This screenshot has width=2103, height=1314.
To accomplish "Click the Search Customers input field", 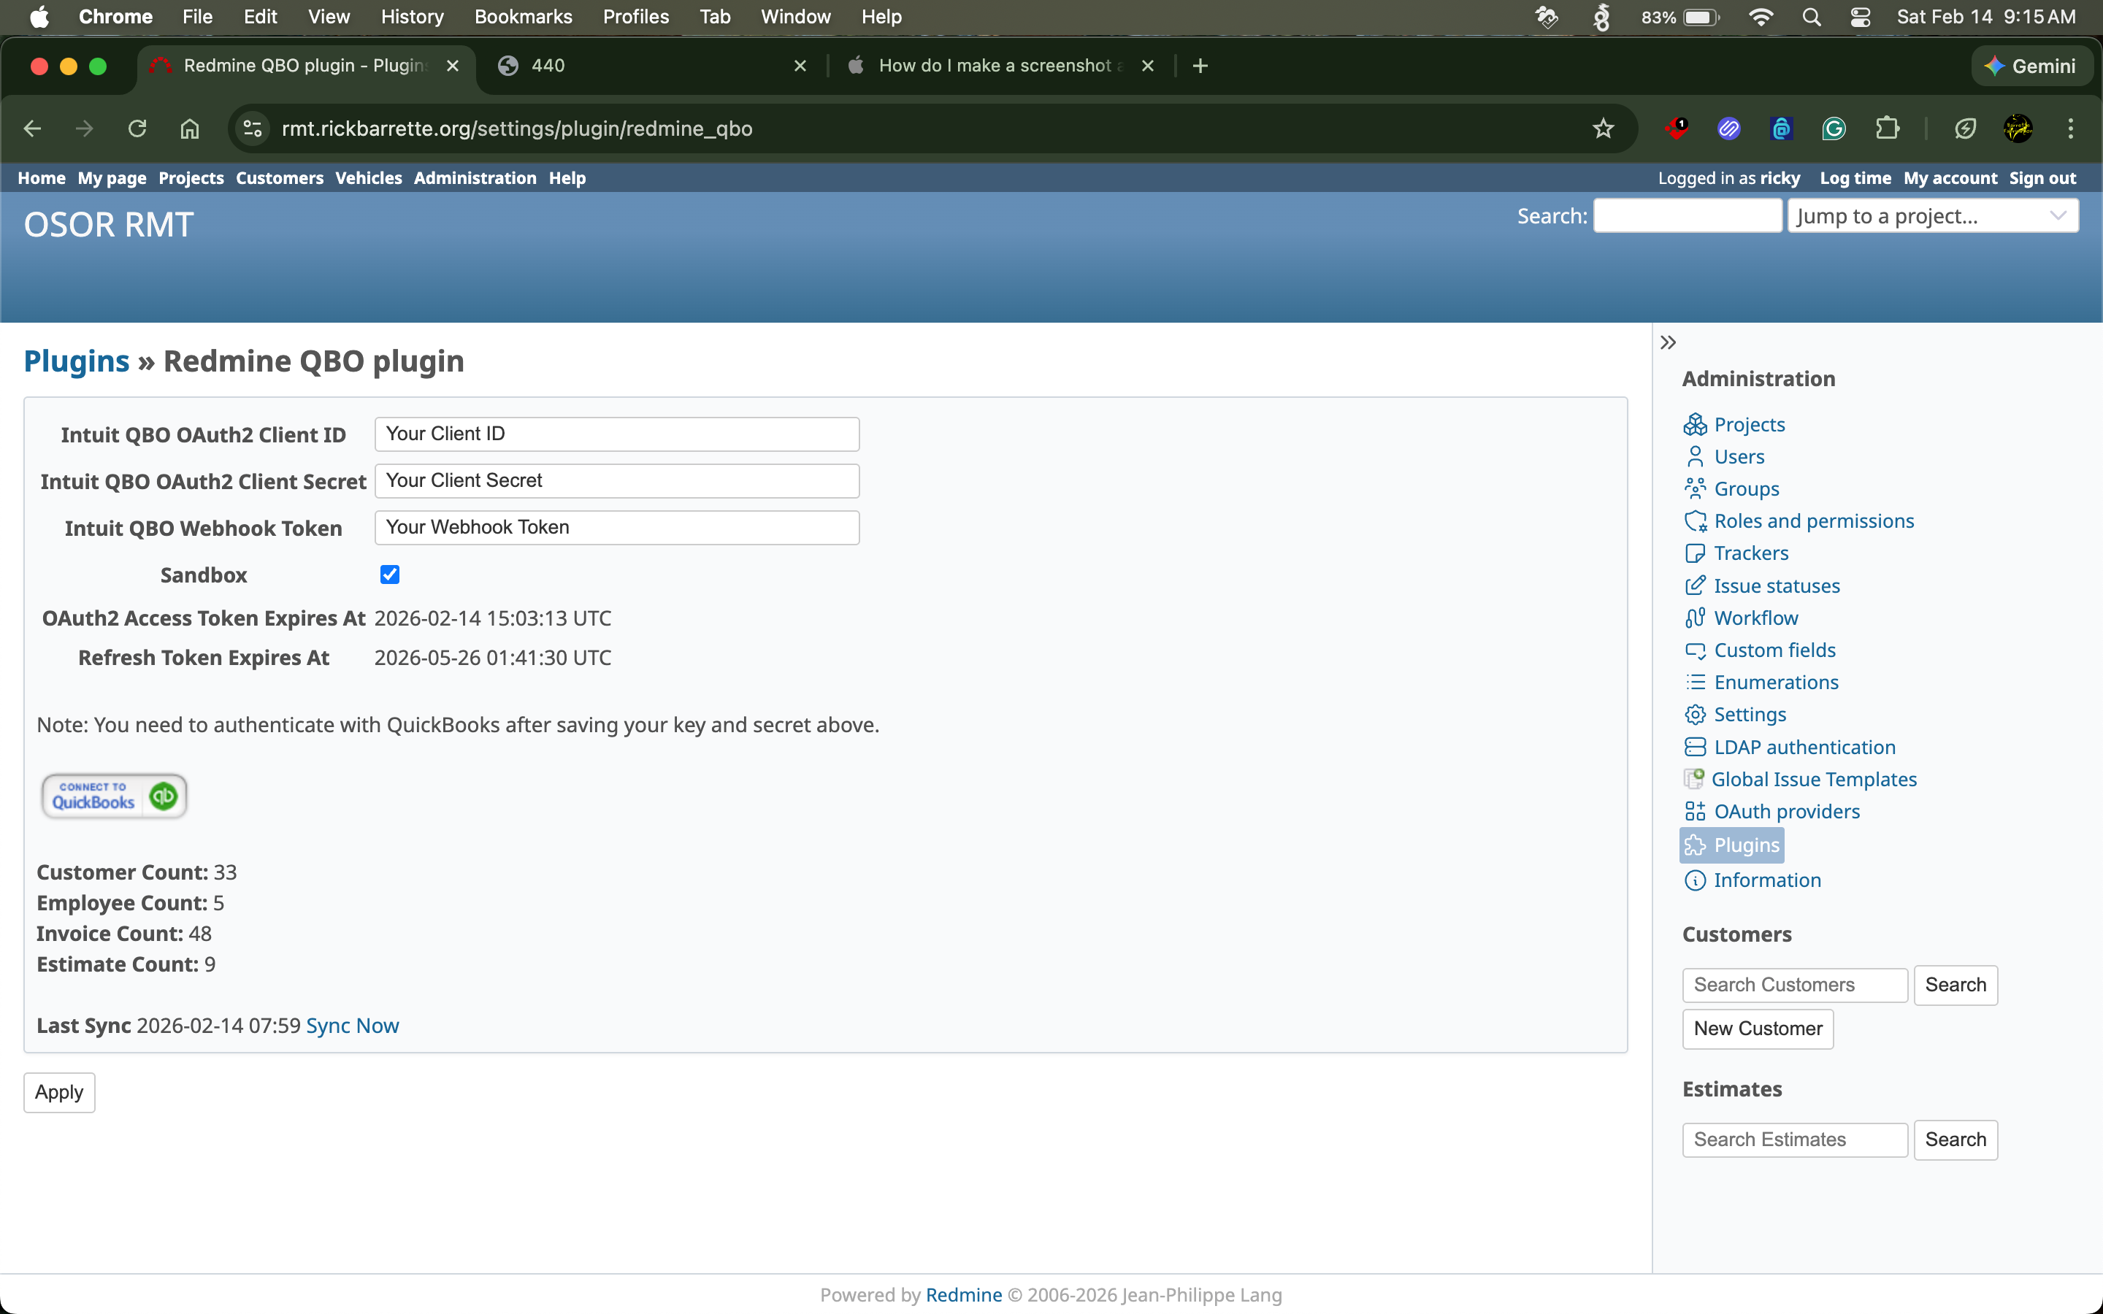I will (1793, 985).
